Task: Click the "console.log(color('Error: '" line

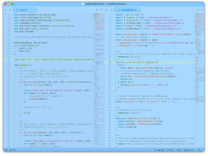Action: click(x=144, y=85)
